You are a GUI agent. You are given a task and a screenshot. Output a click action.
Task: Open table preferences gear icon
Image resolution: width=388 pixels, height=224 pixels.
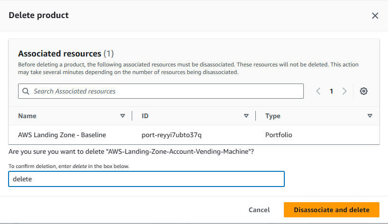point(363,91)
